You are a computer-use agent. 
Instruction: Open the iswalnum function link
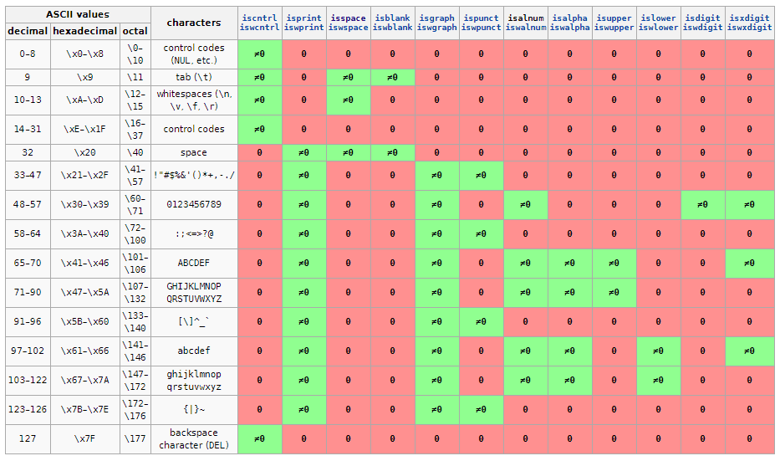tap(526, 28)
